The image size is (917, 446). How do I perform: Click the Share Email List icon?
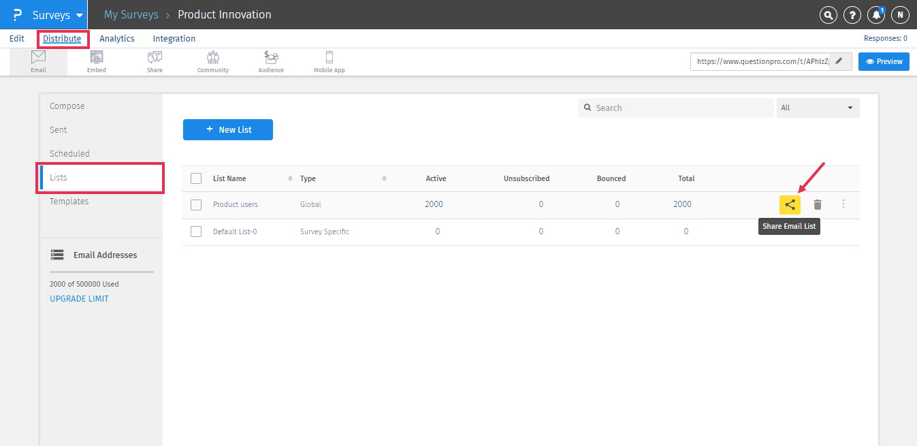pyautogui.click(x=790, y=204)
